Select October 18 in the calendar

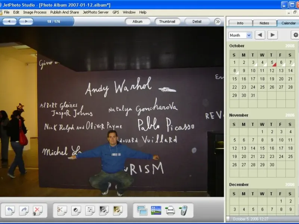(x=262, y=79)
